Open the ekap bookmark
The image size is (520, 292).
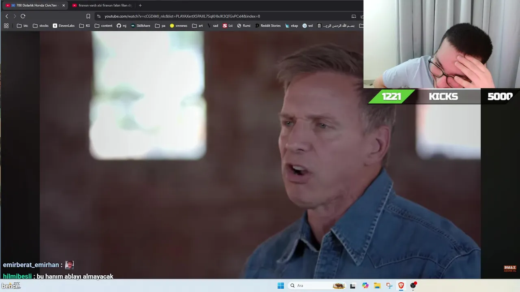[x=292, y=26]
